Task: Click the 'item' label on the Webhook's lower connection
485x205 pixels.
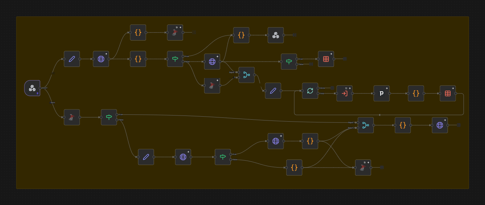Action: (53, 102)
